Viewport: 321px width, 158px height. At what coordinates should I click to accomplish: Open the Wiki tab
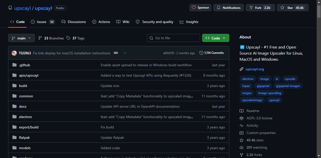(123, 22)
